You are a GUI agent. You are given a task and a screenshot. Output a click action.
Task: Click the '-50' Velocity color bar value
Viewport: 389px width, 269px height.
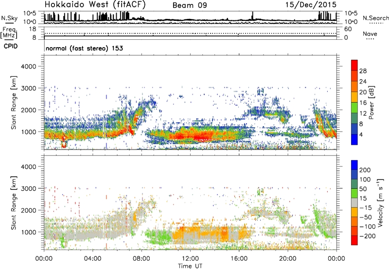[365, 217]
